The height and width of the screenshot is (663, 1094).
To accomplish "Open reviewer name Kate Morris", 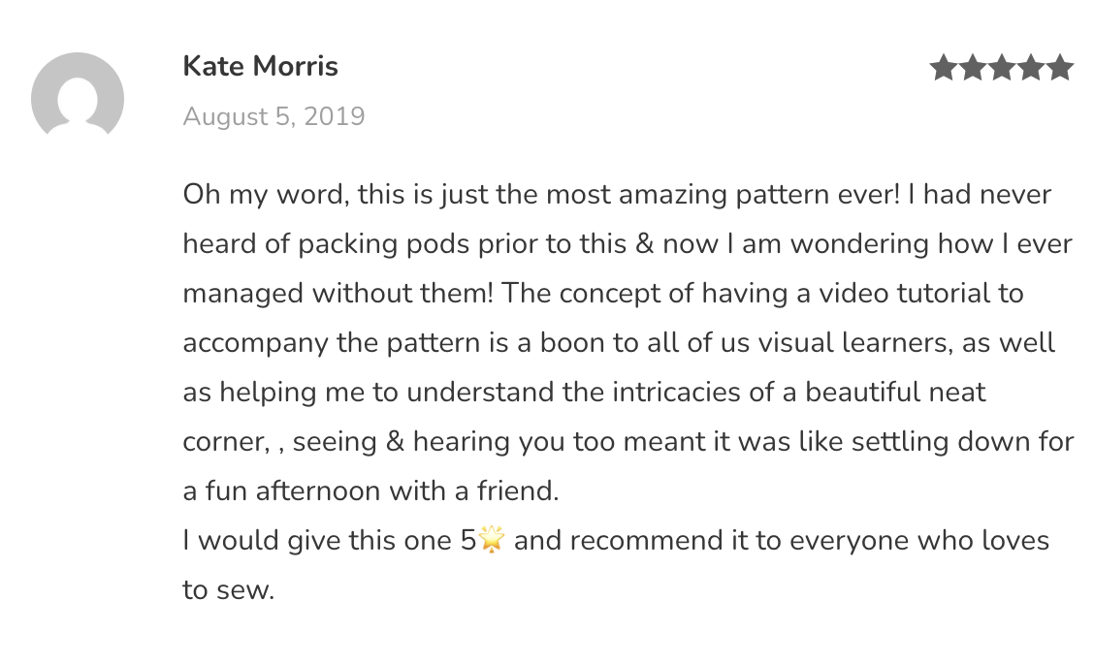I will (260, 67).
